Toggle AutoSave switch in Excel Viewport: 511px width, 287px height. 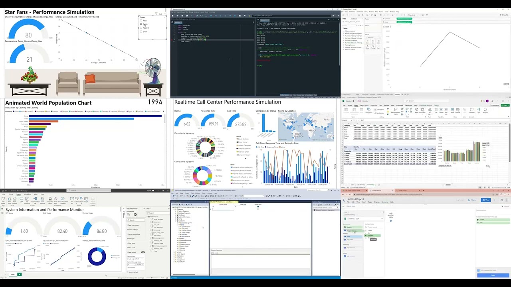click(x=354, y=101)
